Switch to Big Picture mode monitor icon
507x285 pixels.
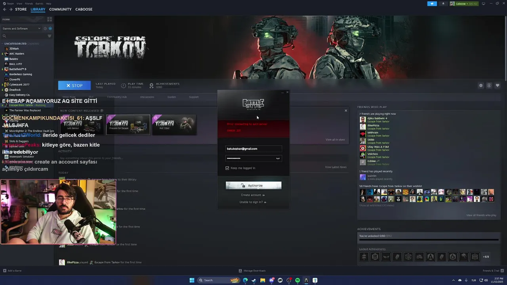pyautogui.click(x=483, y=4)
